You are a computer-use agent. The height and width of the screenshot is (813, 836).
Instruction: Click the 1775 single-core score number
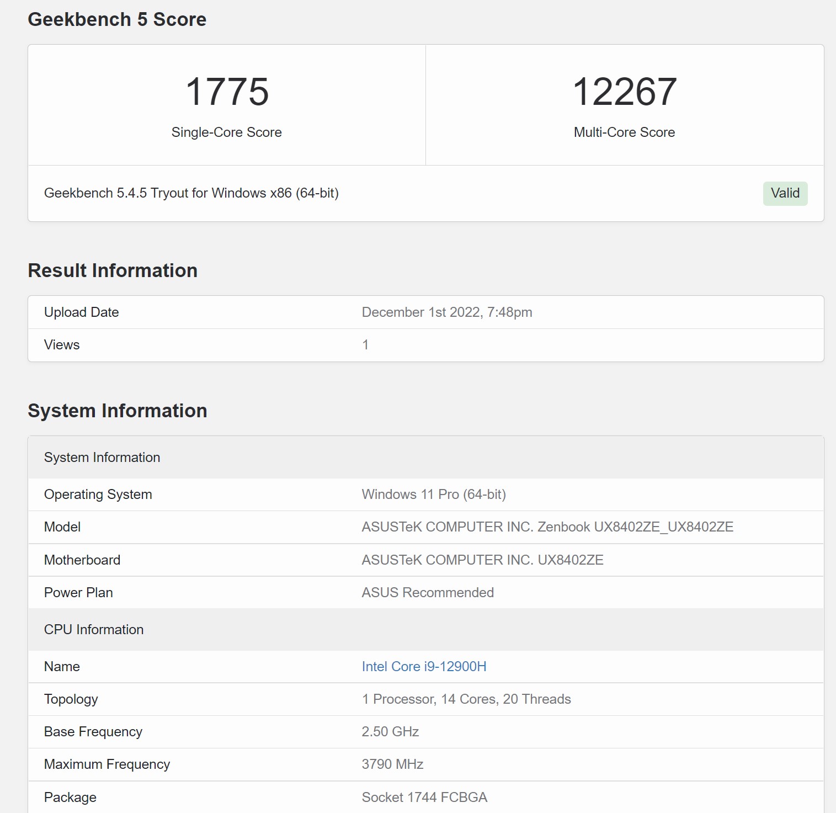coord(227,92)
